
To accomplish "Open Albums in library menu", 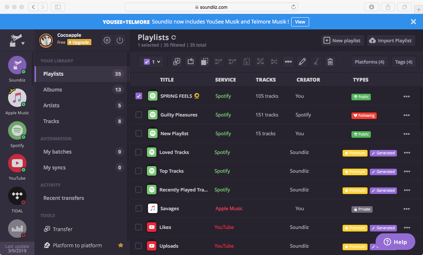I will [82, 90].
